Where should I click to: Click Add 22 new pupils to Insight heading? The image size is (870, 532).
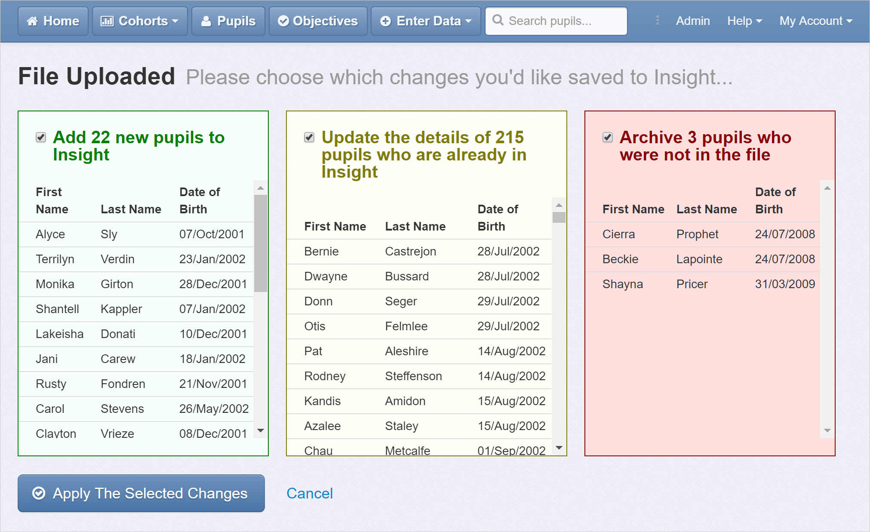(138, 146)
